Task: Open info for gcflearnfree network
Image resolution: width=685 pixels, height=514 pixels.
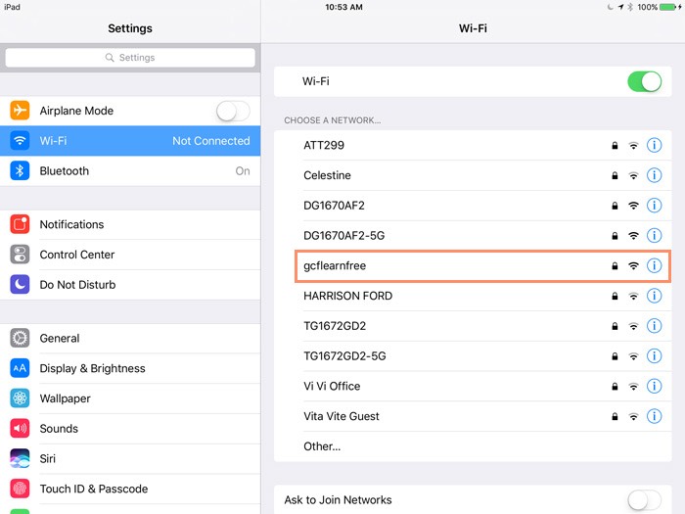Action: coord(655,265)
